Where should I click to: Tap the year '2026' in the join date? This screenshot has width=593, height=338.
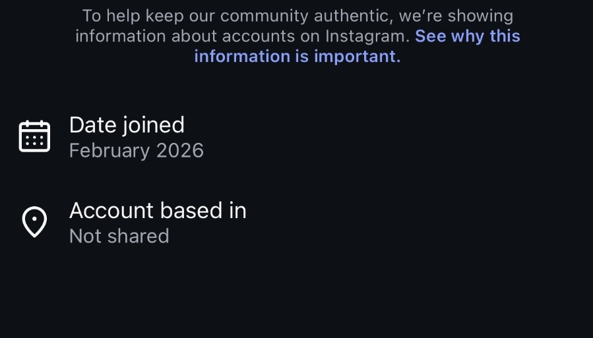[180, 151]
